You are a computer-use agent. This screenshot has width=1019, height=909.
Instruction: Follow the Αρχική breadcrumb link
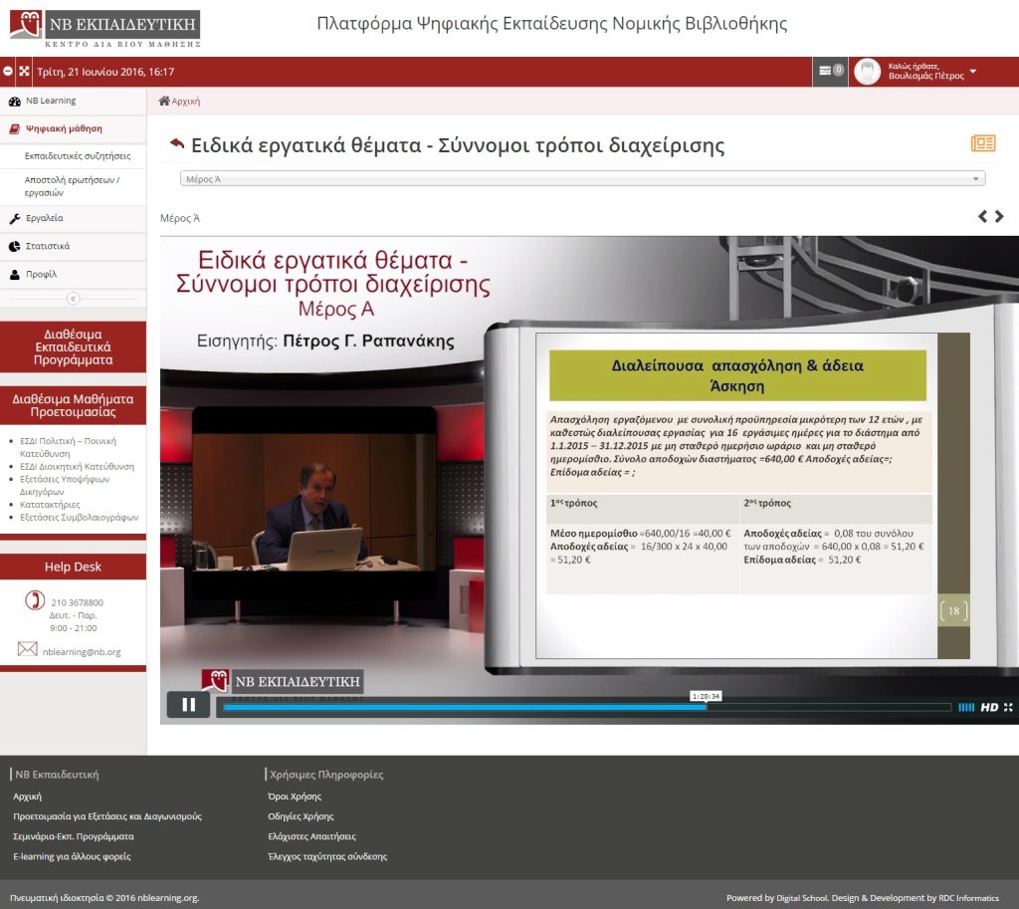pyautogui.click(x=186, y=102)
